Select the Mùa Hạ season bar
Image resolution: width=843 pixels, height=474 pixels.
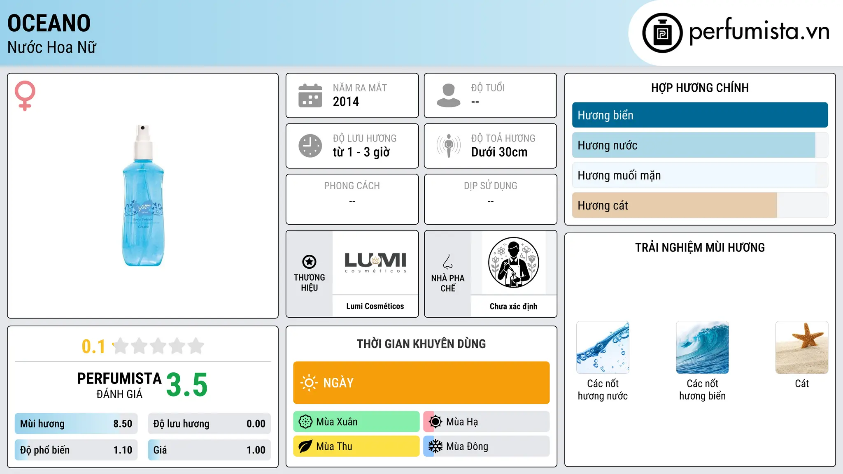[x=487, y=422]
